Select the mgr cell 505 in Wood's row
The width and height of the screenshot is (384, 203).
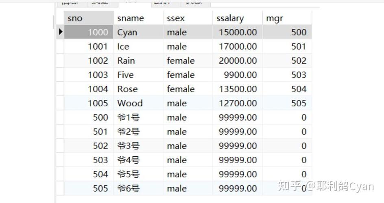pos(287,103)
